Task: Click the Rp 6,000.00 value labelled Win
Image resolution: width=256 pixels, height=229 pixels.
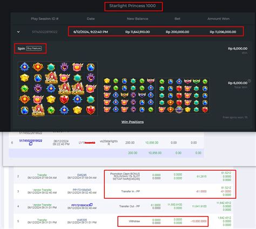Action: (x=238, y=49)
